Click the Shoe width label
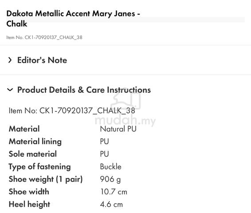Screen dimensions: 251x213 [29, 192]
